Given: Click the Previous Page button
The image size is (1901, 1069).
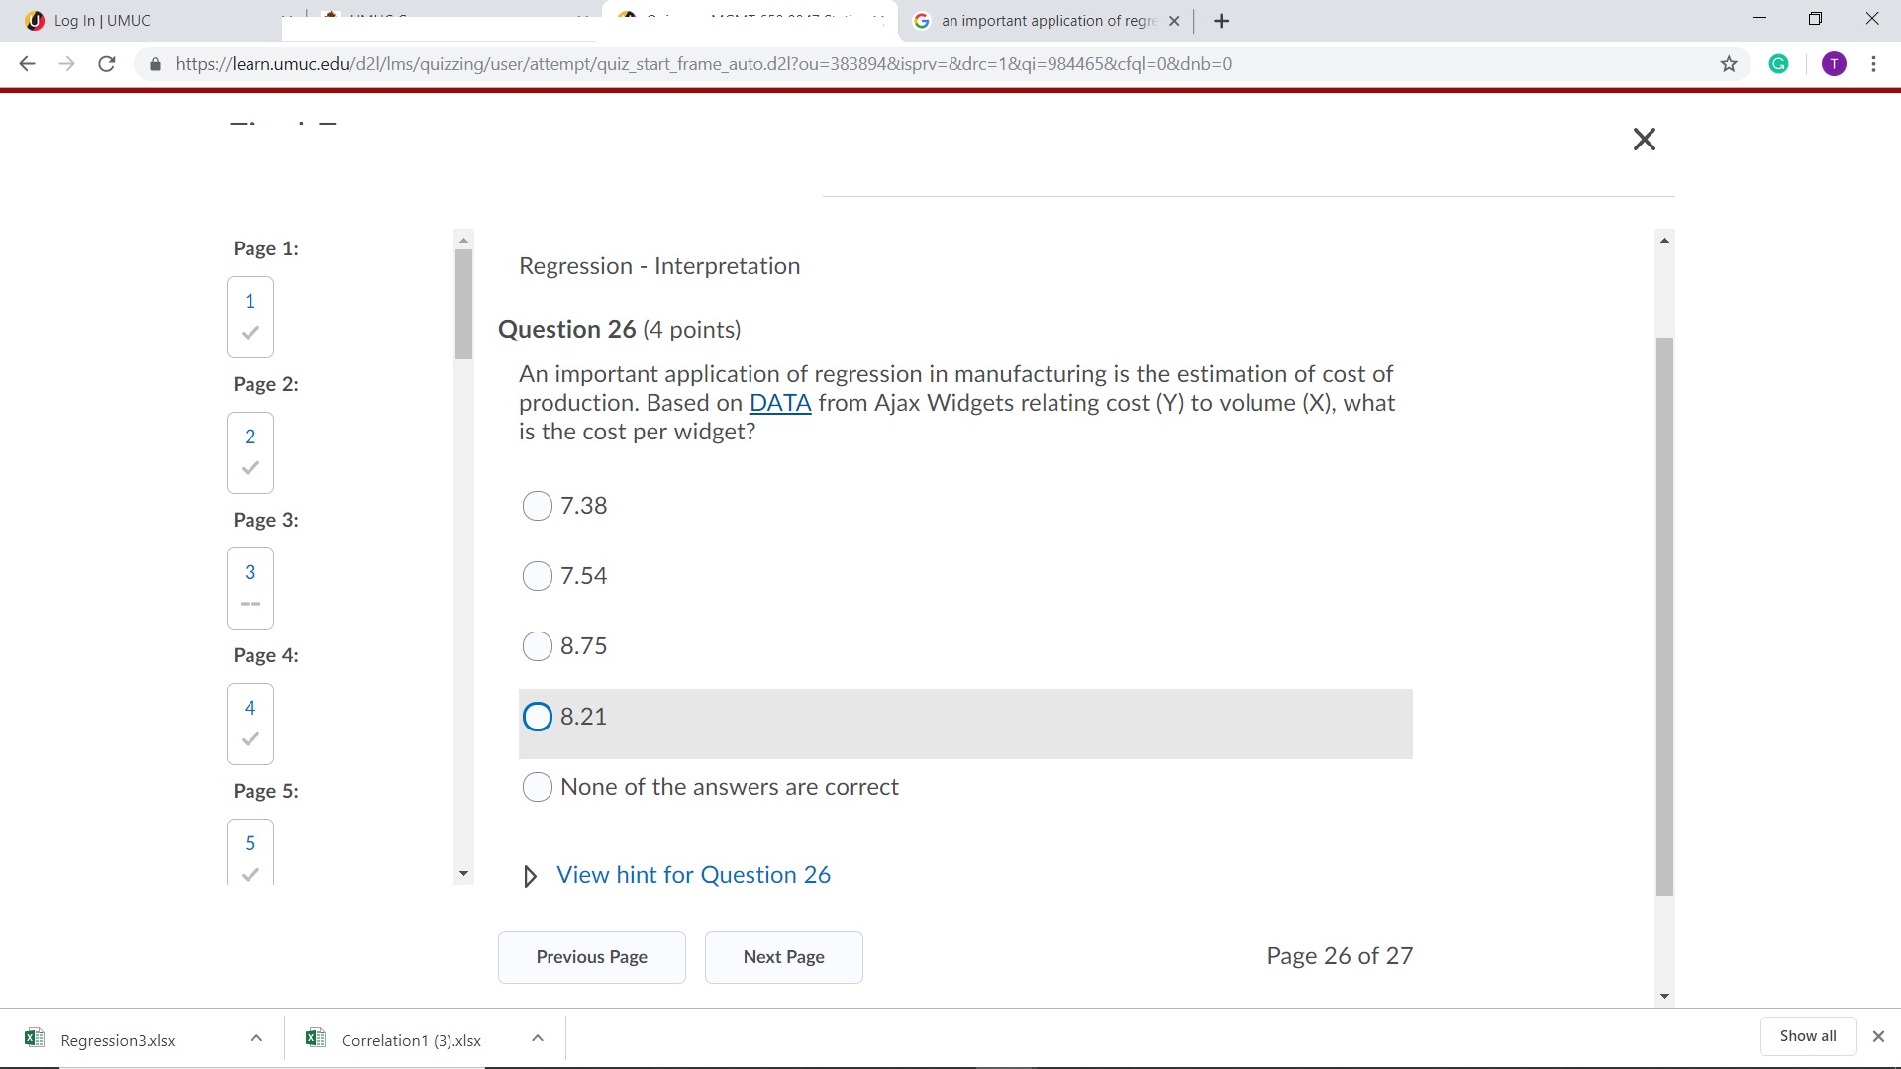Looking at the screenshot, I should tap(590, 955).
